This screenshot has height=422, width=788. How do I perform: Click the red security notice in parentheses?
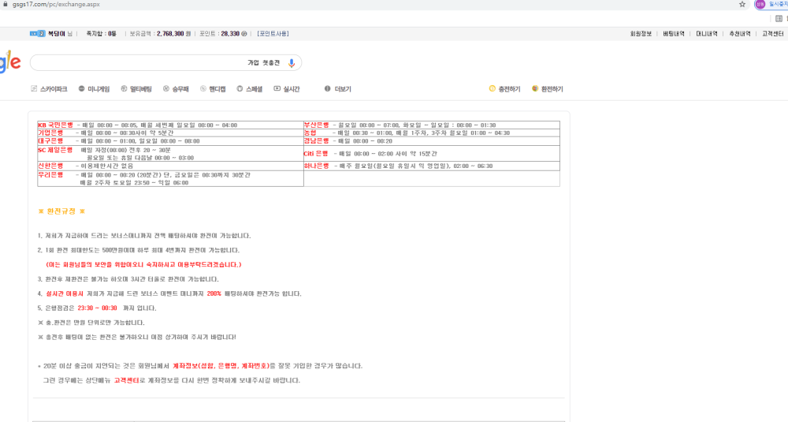coord(143,264)
